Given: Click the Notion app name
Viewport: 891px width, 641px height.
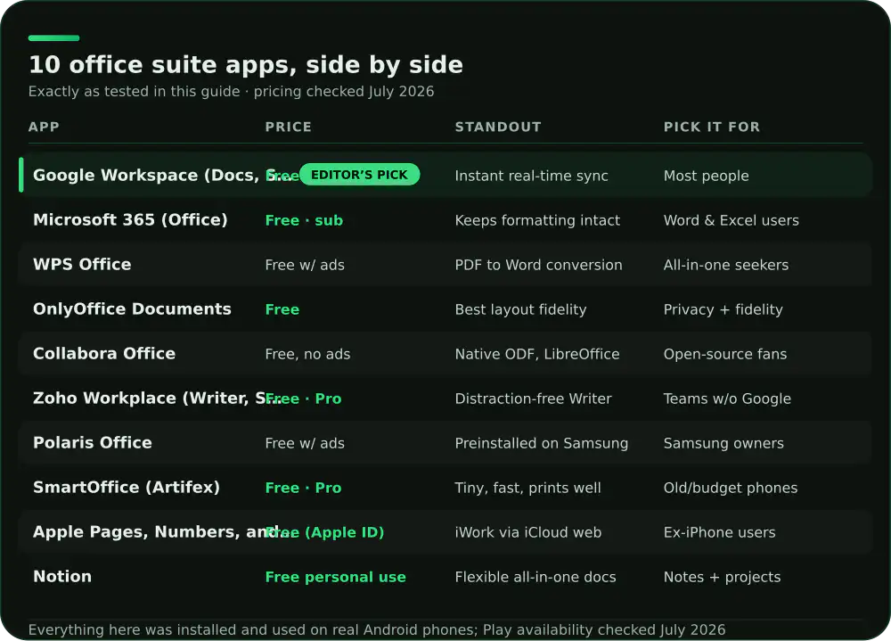Looking at the screenshot, I should coord(62,577).
